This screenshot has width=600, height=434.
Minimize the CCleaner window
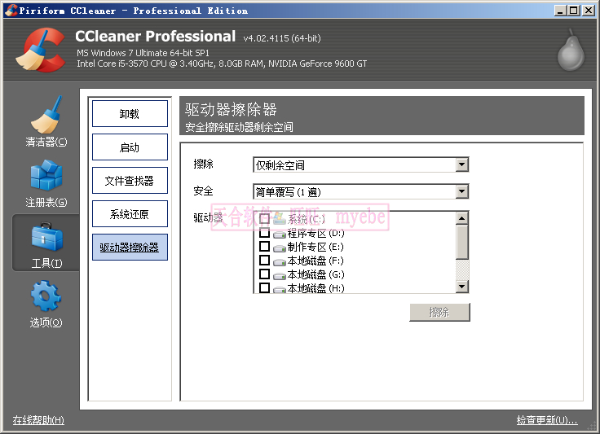tap(560, 11)
